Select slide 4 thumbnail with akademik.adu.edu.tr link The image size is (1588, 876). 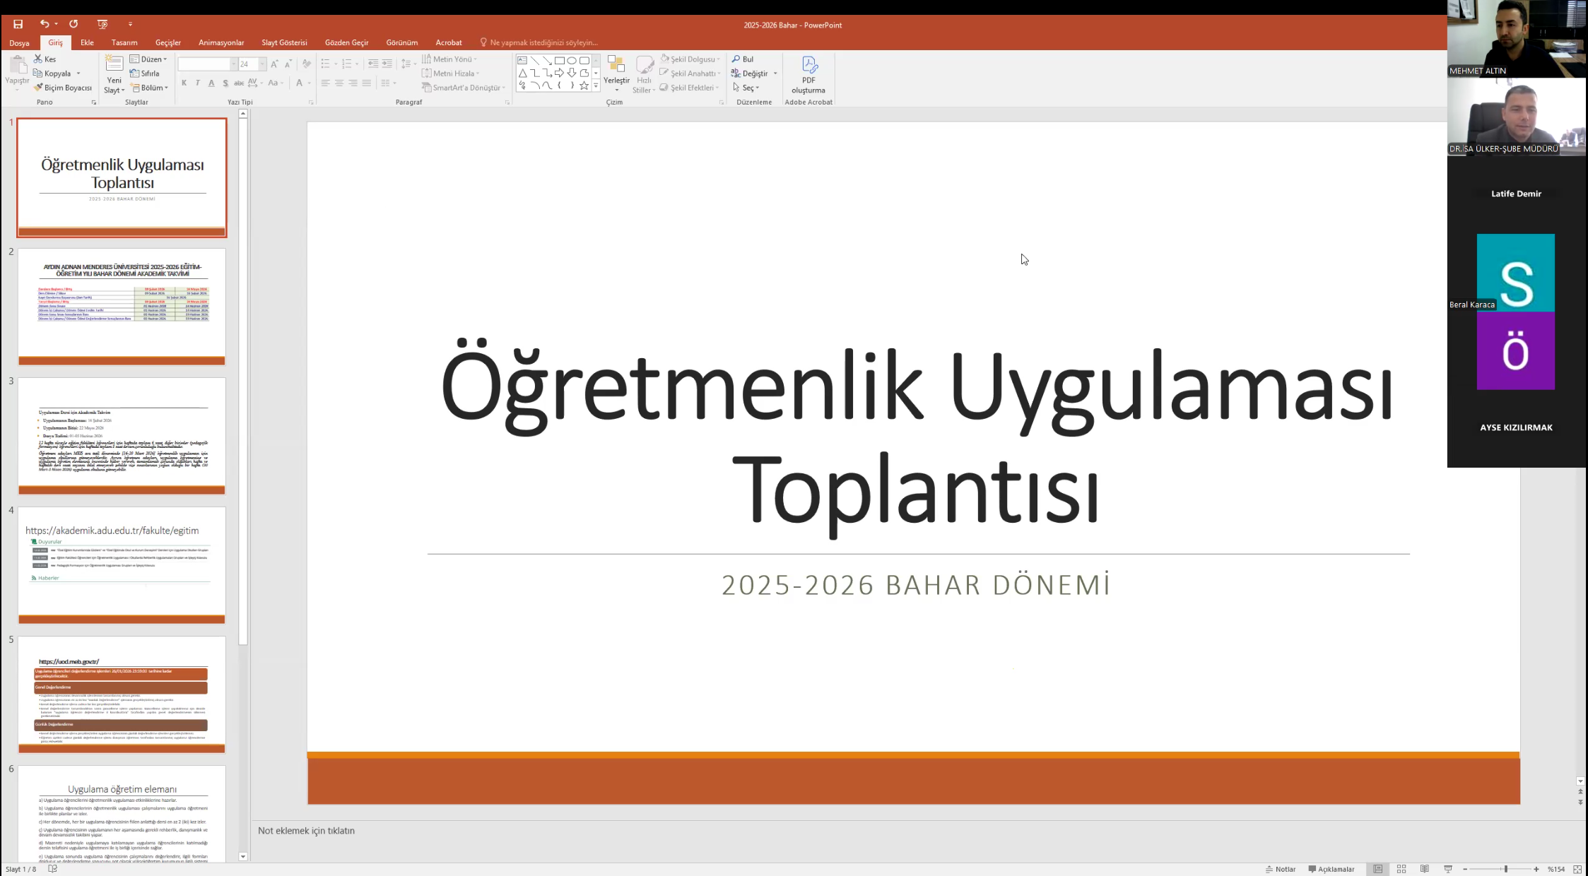122,564
